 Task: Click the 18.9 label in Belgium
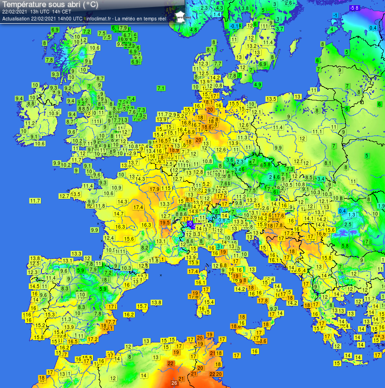tap(174, 150)
